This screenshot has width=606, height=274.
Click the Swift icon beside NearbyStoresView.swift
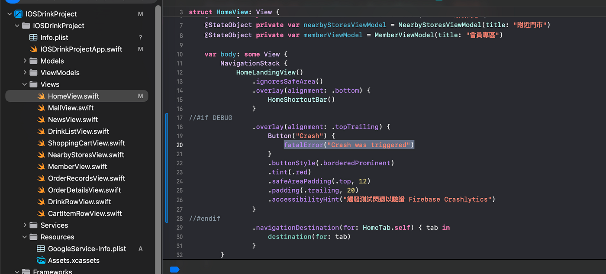pos(41,155)
